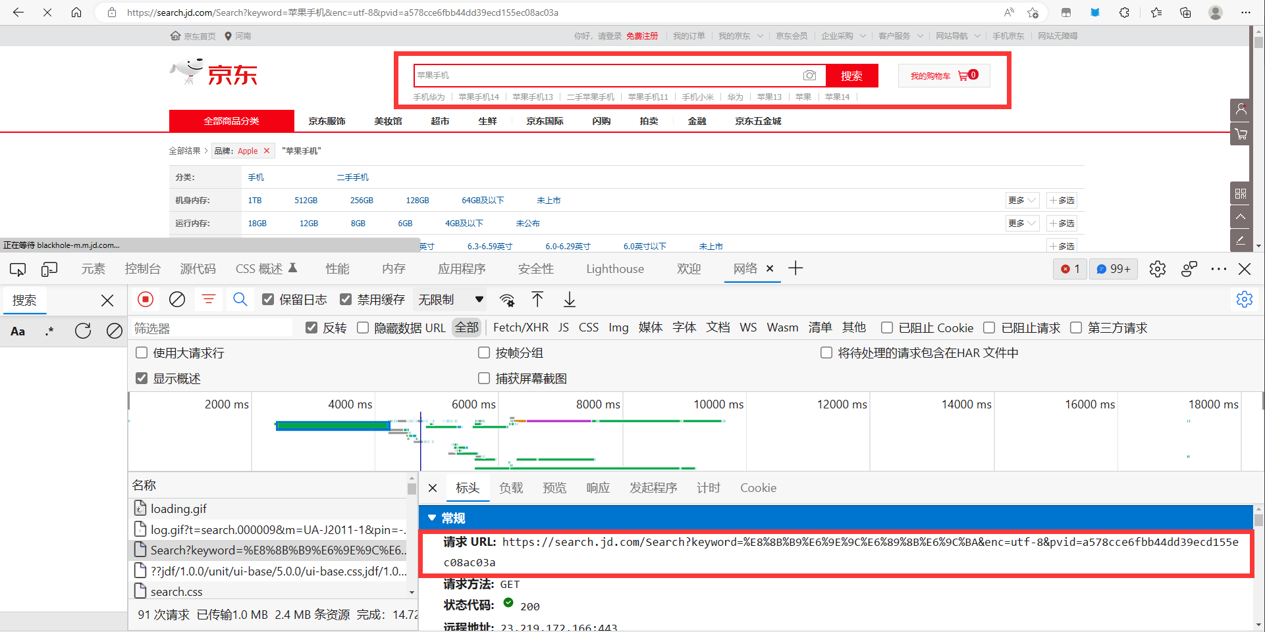Enable the 使用大请求行 checkbox
The height and width of the screenshot is (632, 1265).
tap(142, 353)
